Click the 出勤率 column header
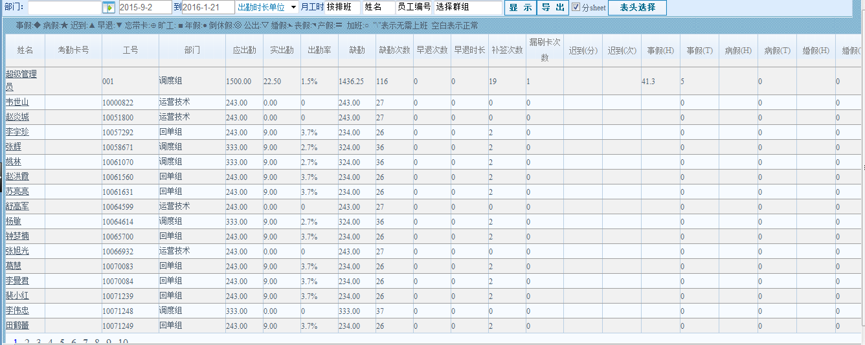Screen dimensions: 865x345 (x=319, y=50)
